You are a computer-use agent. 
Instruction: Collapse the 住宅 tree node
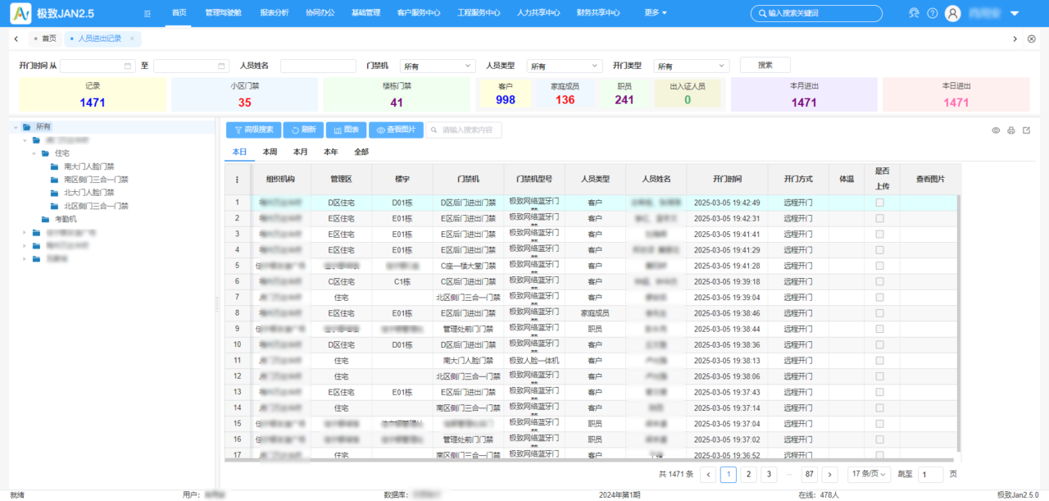pyautogui.click(x=34, y=153)
